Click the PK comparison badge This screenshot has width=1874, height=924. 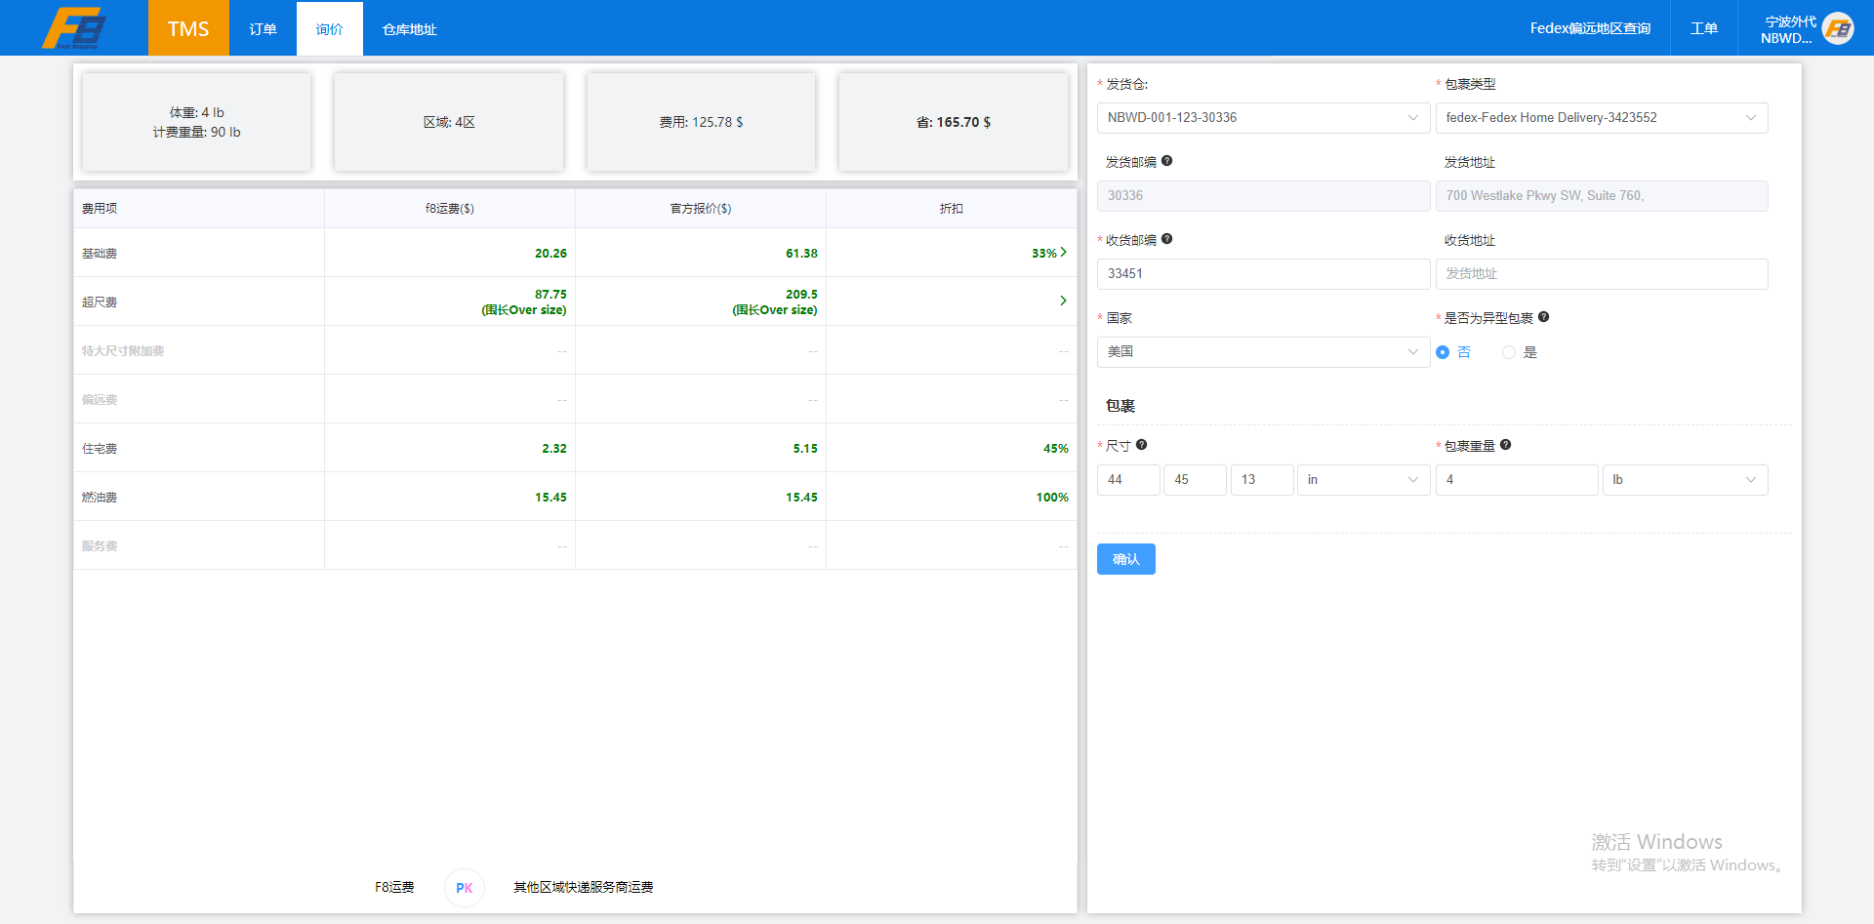coord(465,888)
